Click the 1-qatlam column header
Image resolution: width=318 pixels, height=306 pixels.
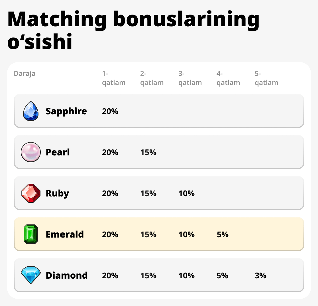(x=114, y=78)
